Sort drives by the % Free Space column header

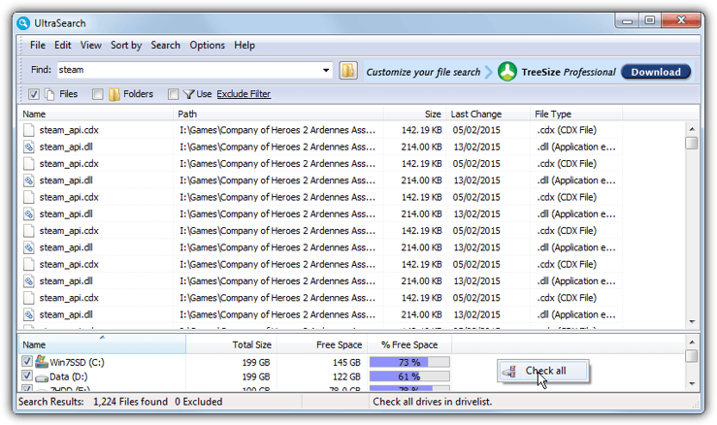click(409, 344)
